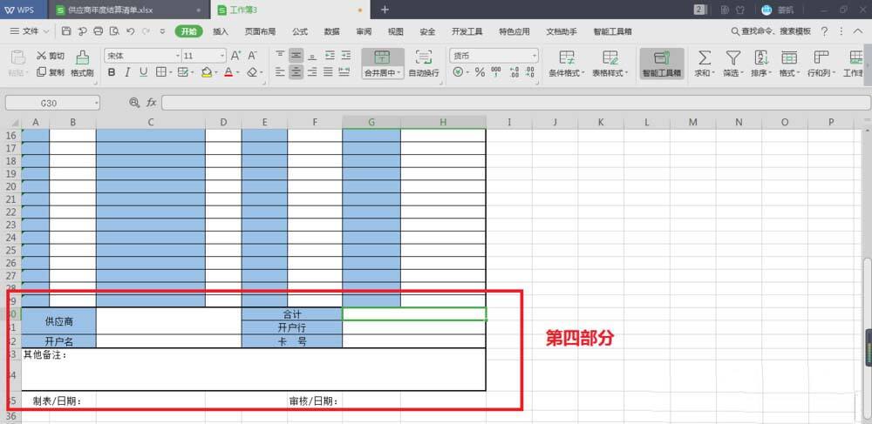Click the fx insert function icon
The height and width of the screenshot is (424, 872).
coord(151,103)
